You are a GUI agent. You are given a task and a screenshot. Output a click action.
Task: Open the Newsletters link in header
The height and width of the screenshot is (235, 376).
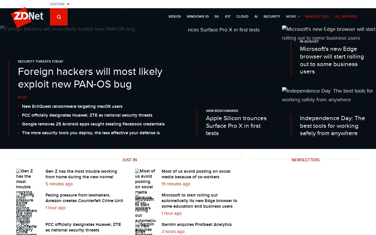317,16
